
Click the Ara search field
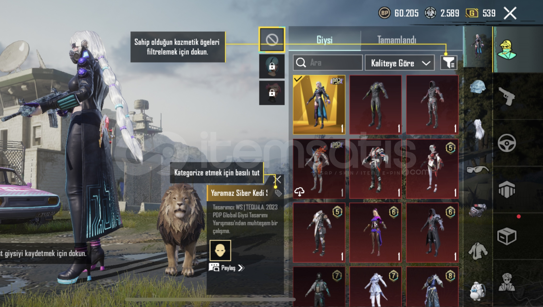tap(328, 63)
